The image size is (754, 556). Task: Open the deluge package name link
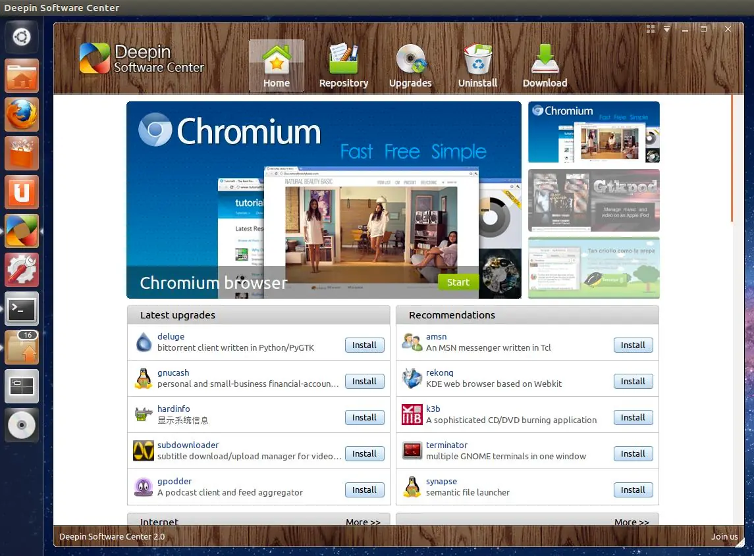(171, 336)
